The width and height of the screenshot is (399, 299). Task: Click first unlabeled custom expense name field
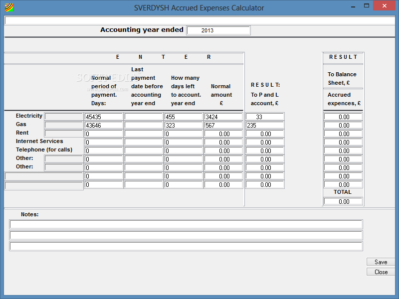pos(44,176)
